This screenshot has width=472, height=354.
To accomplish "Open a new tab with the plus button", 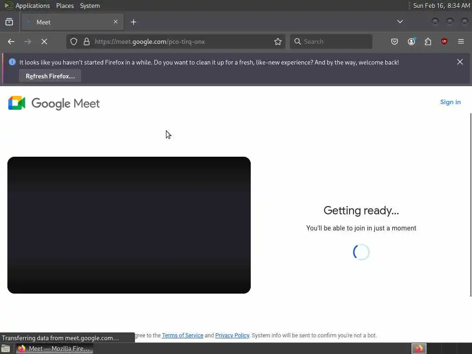I will (134, 22).
